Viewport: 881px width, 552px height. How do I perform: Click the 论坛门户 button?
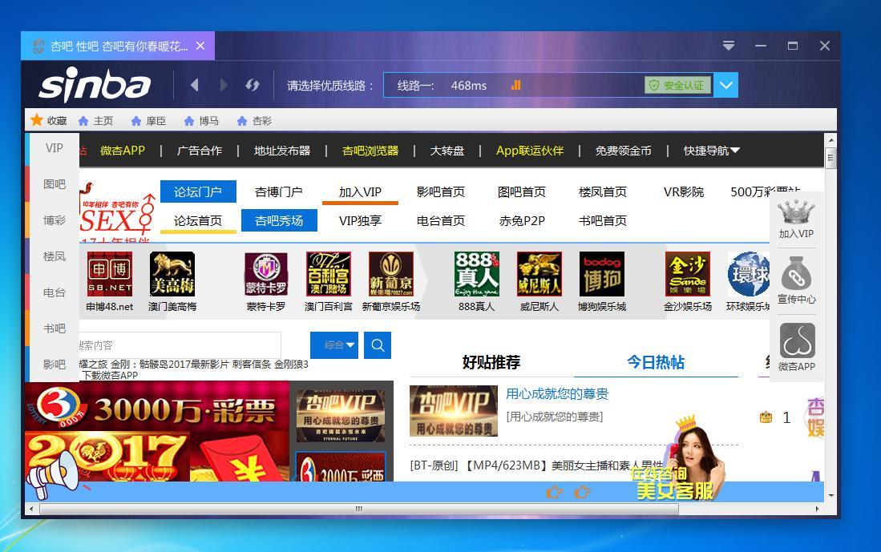tap(198, 191)
